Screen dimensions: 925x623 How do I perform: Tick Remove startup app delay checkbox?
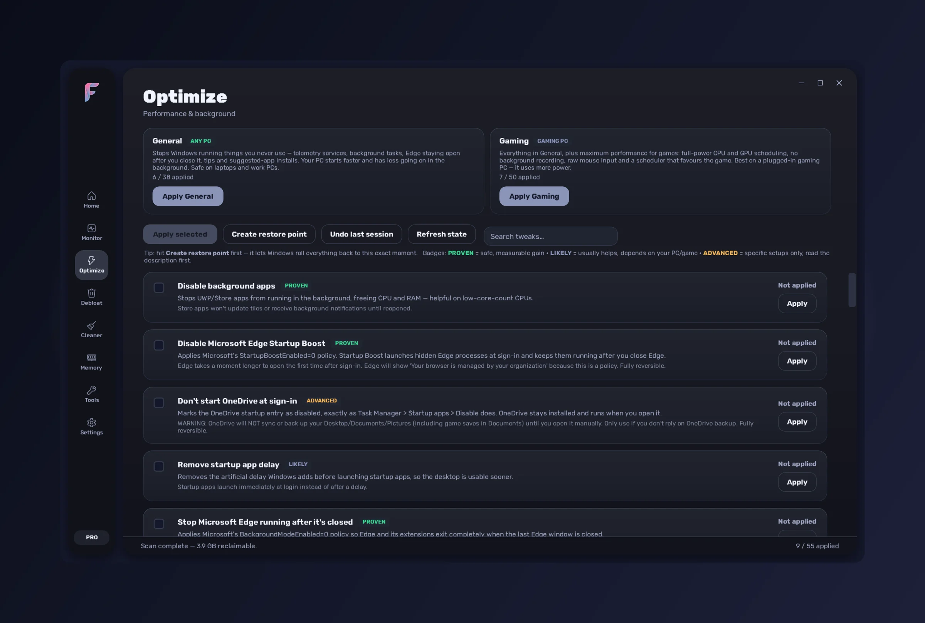159,466
